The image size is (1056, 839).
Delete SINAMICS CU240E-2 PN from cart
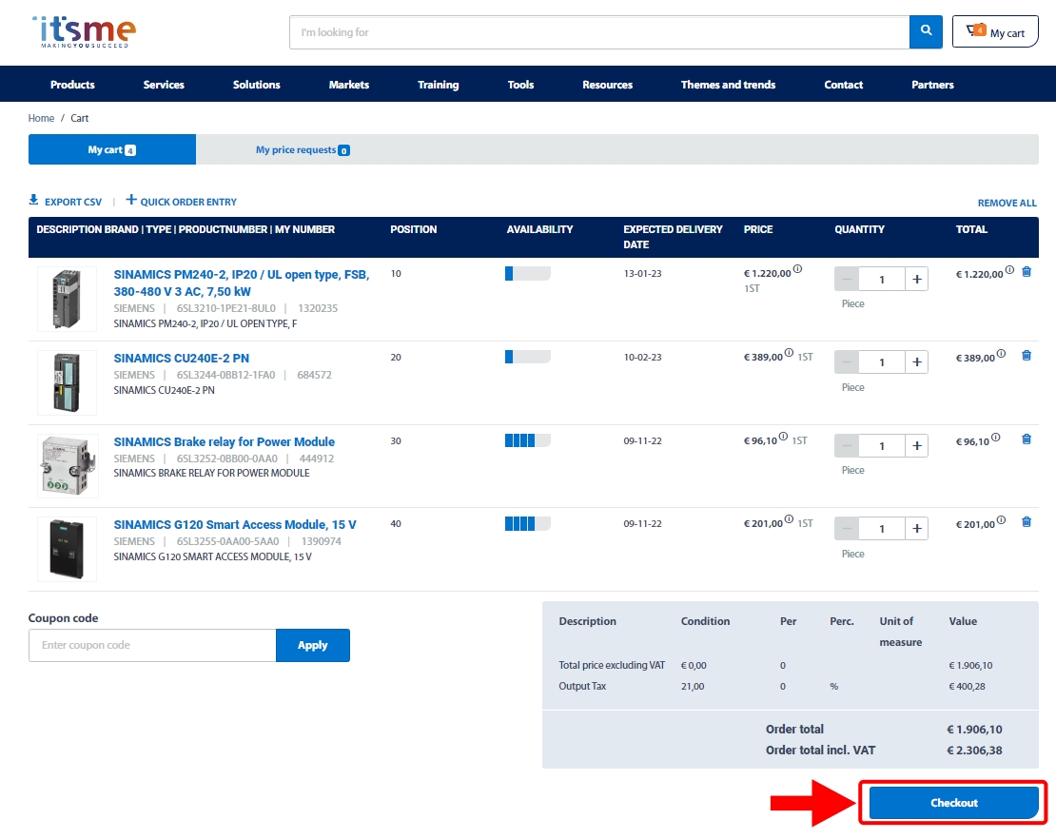(x=1027, y=356)
